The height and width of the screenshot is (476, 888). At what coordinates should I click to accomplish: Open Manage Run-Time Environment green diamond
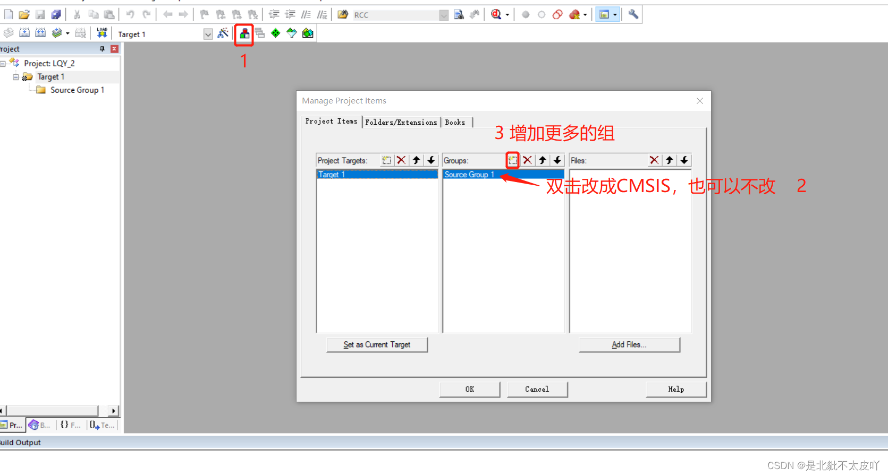point(275,33)
